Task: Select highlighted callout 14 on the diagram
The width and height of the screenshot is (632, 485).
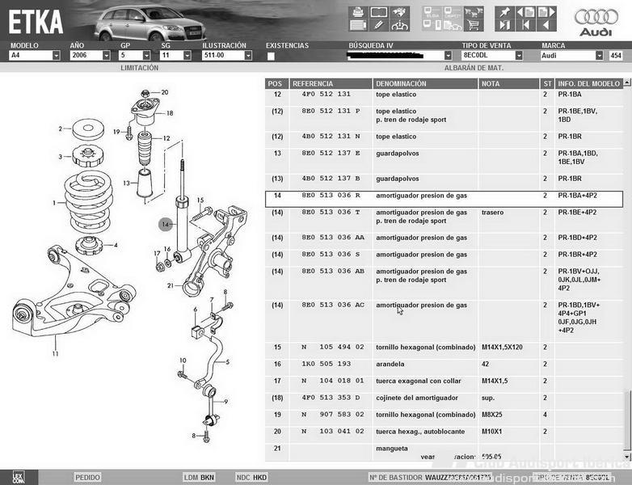Action: [165, 224]
